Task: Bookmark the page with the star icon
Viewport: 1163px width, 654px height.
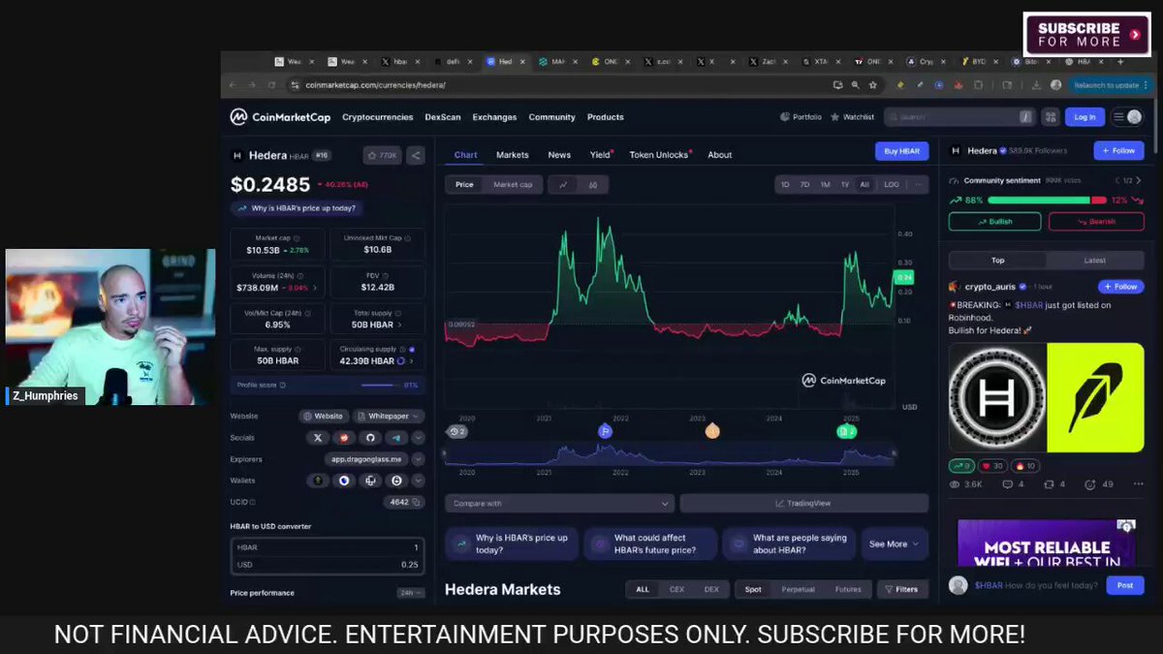Action: click(873, 85)
